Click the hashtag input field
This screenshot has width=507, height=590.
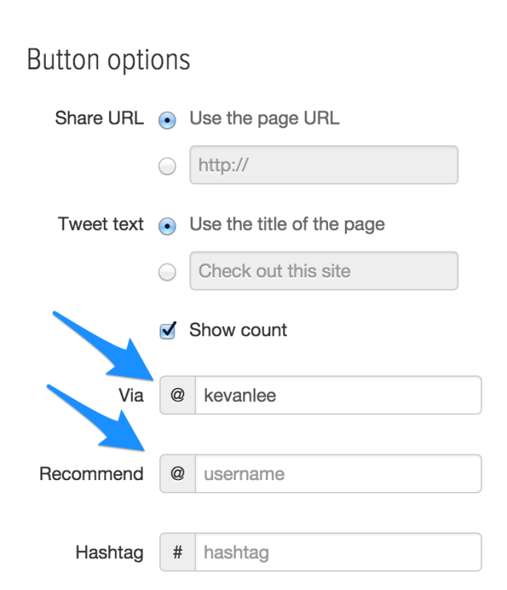click(338, 552)
